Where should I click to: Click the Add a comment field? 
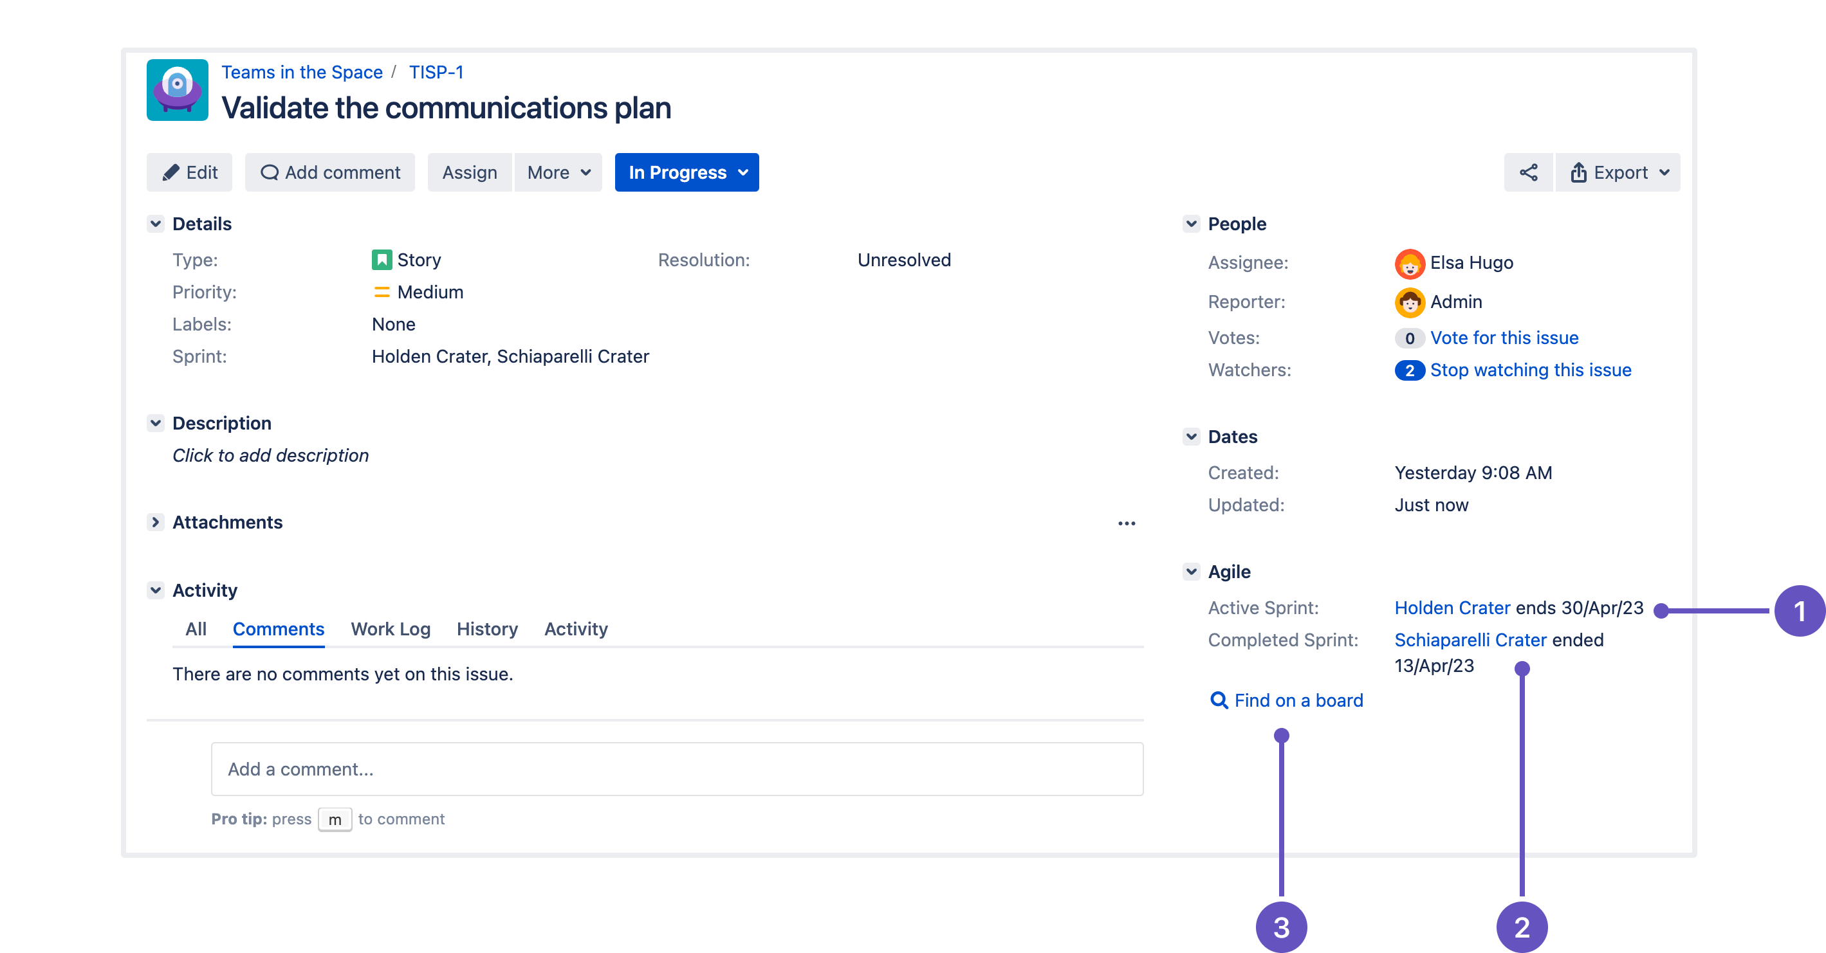(676, 769)
